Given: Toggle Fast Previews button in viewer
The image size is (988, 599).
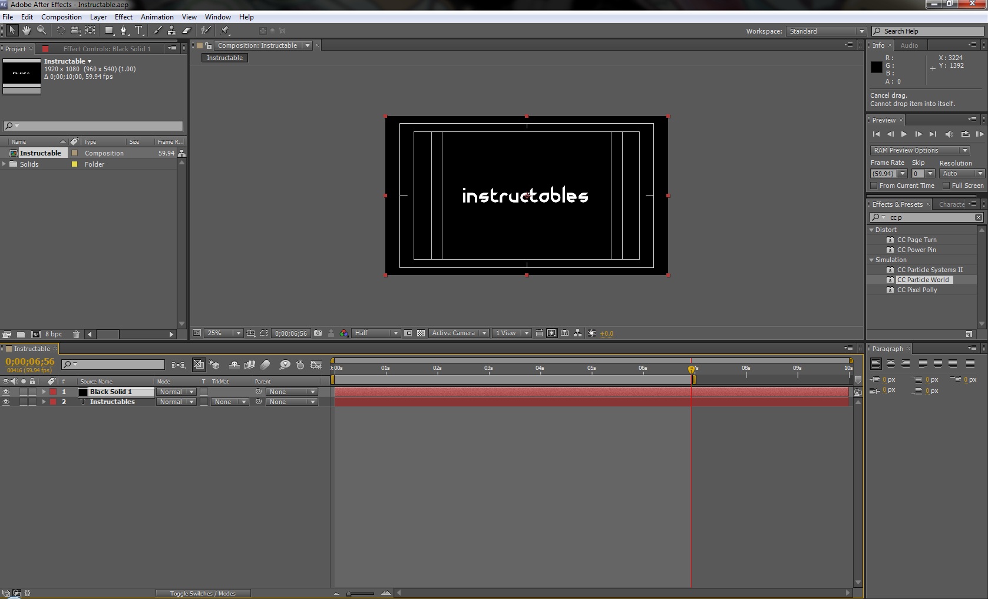Looking at the screenshot, I should click(x=552, y=333).
